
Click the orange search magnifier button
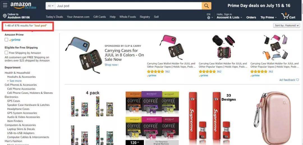pyautogui.click(x=206, y=6)
